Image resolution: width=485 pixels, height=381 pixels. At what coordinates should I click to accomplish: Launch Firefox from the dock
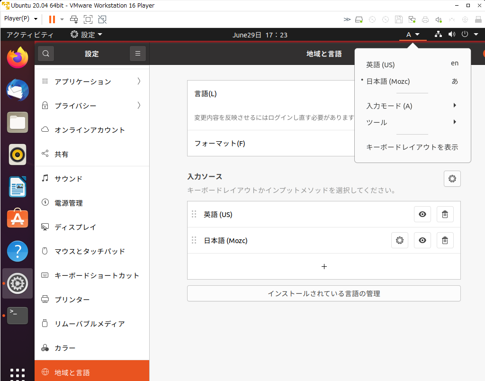(x=18, y=58)
